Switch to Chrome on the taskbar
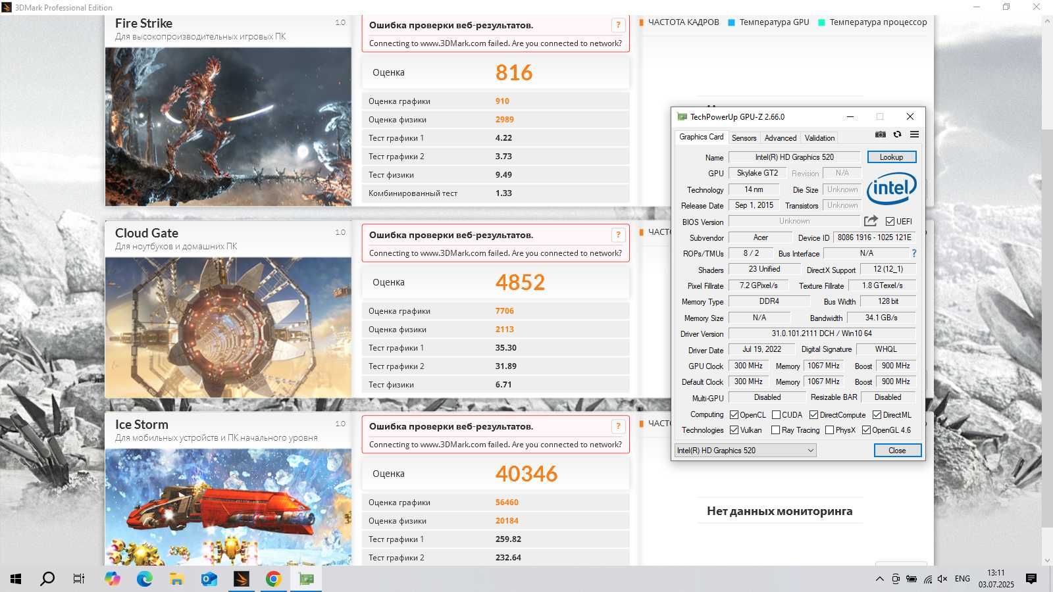1053x592 pixels. (274, 579)
